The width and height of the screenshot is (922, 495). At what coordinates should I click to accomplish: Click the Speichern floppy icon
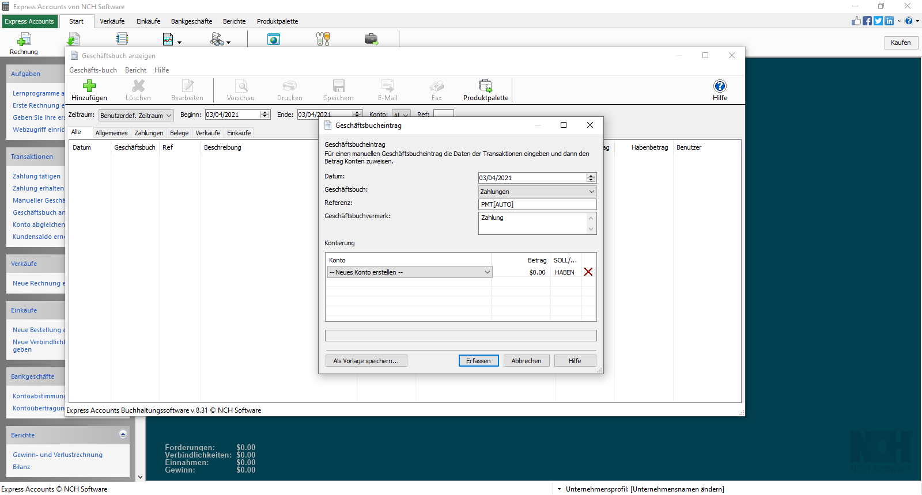coord(339,86)
